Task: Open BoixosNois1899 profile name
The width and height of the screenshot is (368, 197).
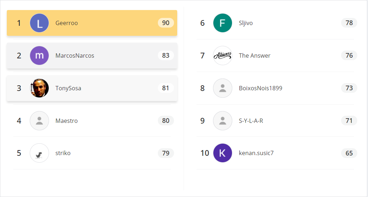Action: (261, 88)
